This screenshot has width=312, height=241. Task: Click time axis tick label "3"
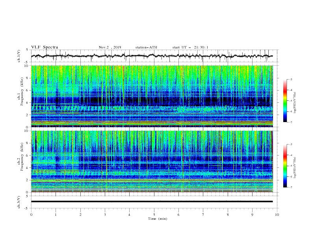coord(105,215)
